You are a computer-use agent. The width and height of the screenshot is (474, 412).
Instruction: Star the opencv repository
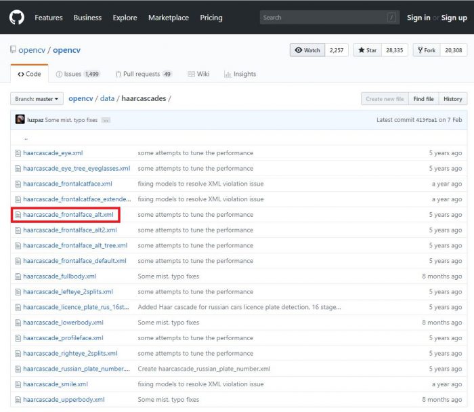pyautogui.click(x=367, y=50)
